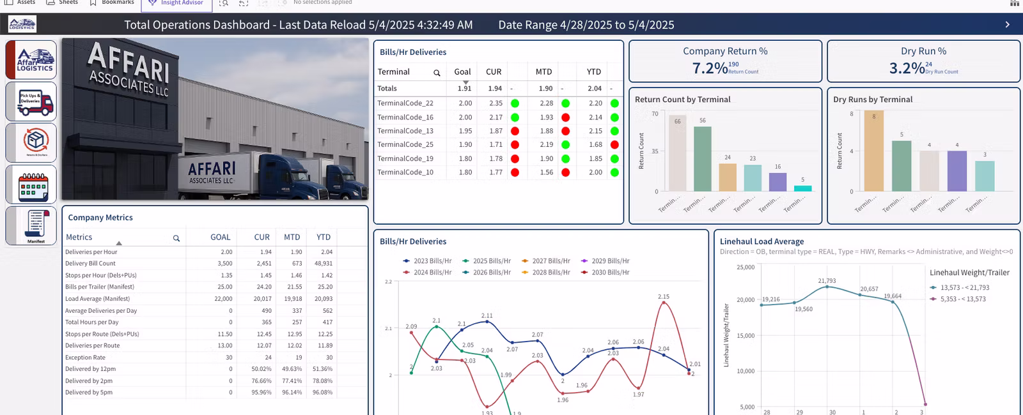Search within the Terminal column
The width and height of the screenshot is (1023, 415).
pyautogui.click(x=437, y=73)
